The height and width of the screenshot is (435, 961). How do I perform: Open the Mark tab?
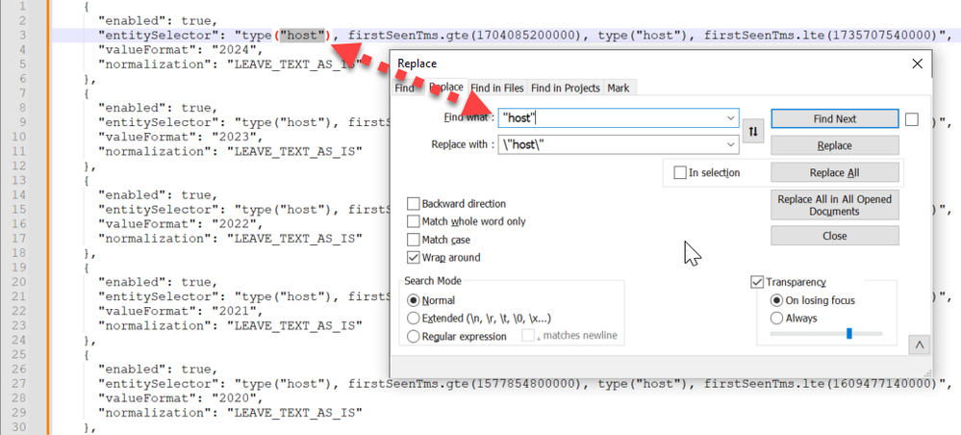618,88
